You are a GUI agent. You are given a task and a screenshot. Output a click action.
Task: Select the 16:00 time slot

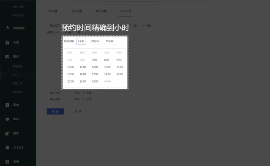click(83, 75)
